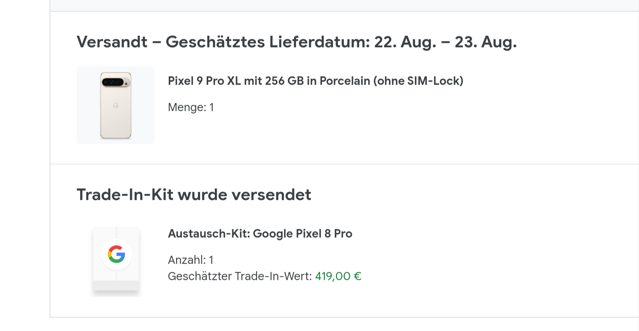Click the colorful Google G logo
639x331 pixels.
(x=116, y=254)
